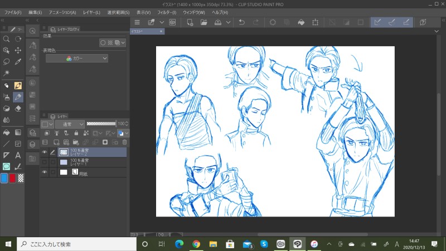Select the Eraser tool in the toolbox

tap(18, 109)
